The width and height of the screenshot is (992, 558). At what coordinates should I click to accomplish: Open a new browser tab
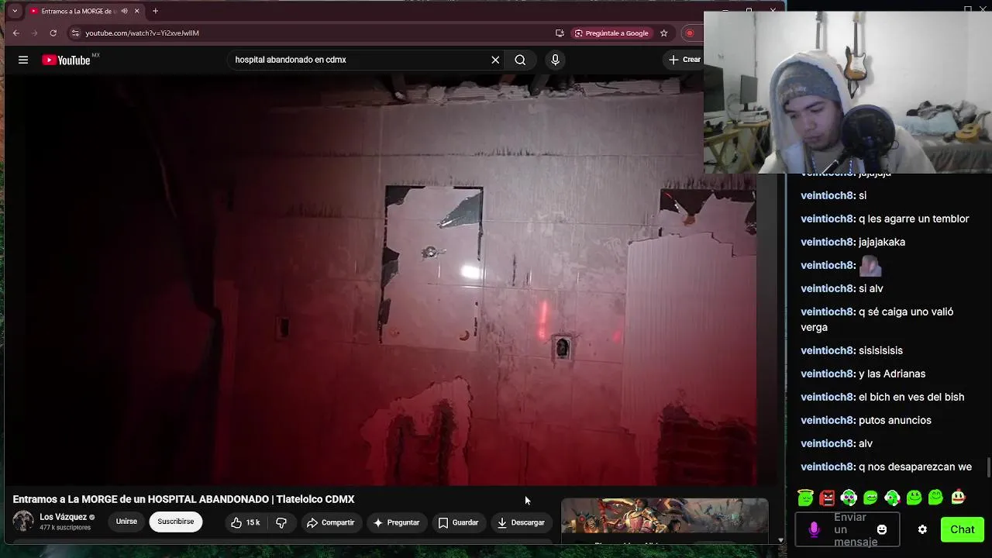tap(156, 11)
